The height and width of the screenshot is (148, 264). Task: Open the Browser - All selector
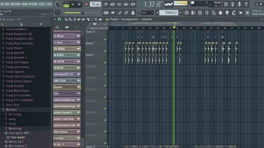point(14,19)
